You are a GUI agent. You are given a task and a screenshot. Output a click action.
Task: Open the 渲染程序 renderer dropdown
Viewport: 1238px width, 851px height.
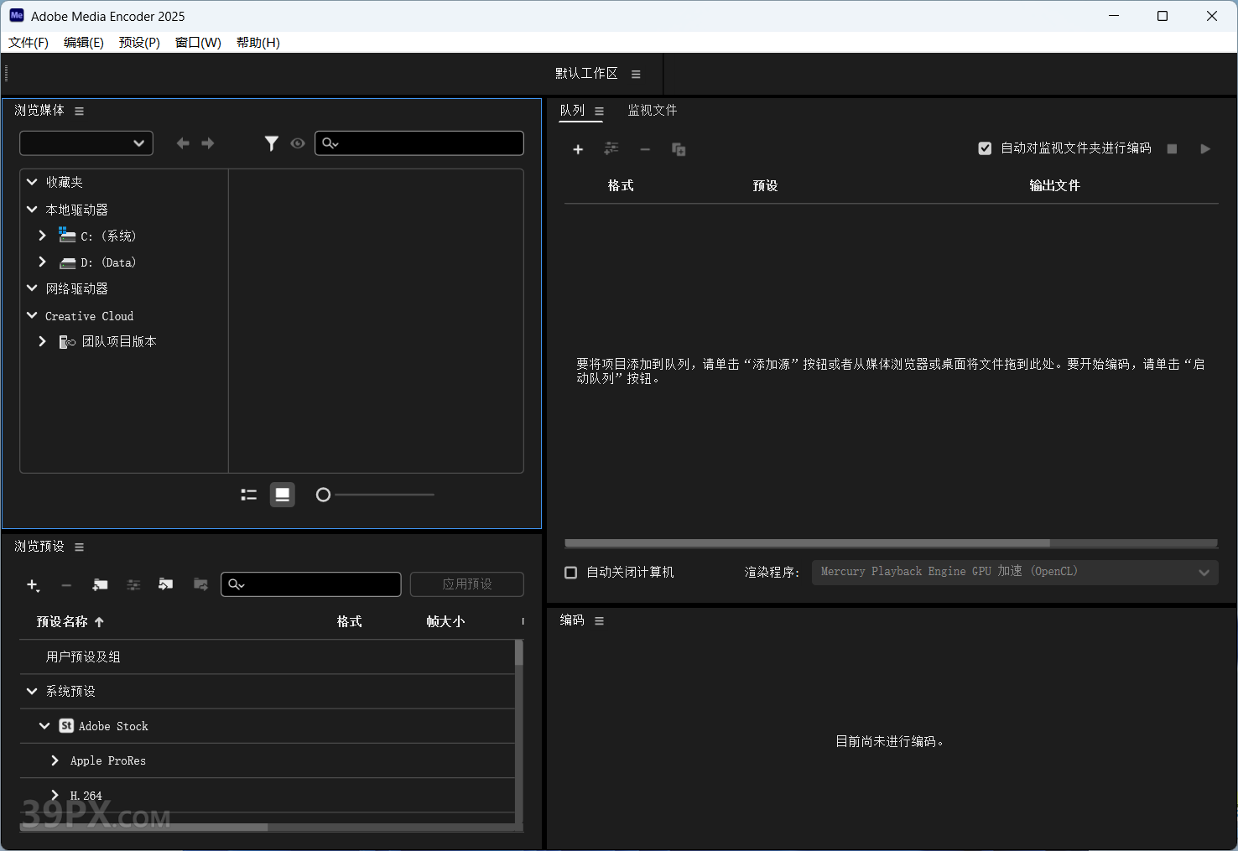[x=1015, y=573]
